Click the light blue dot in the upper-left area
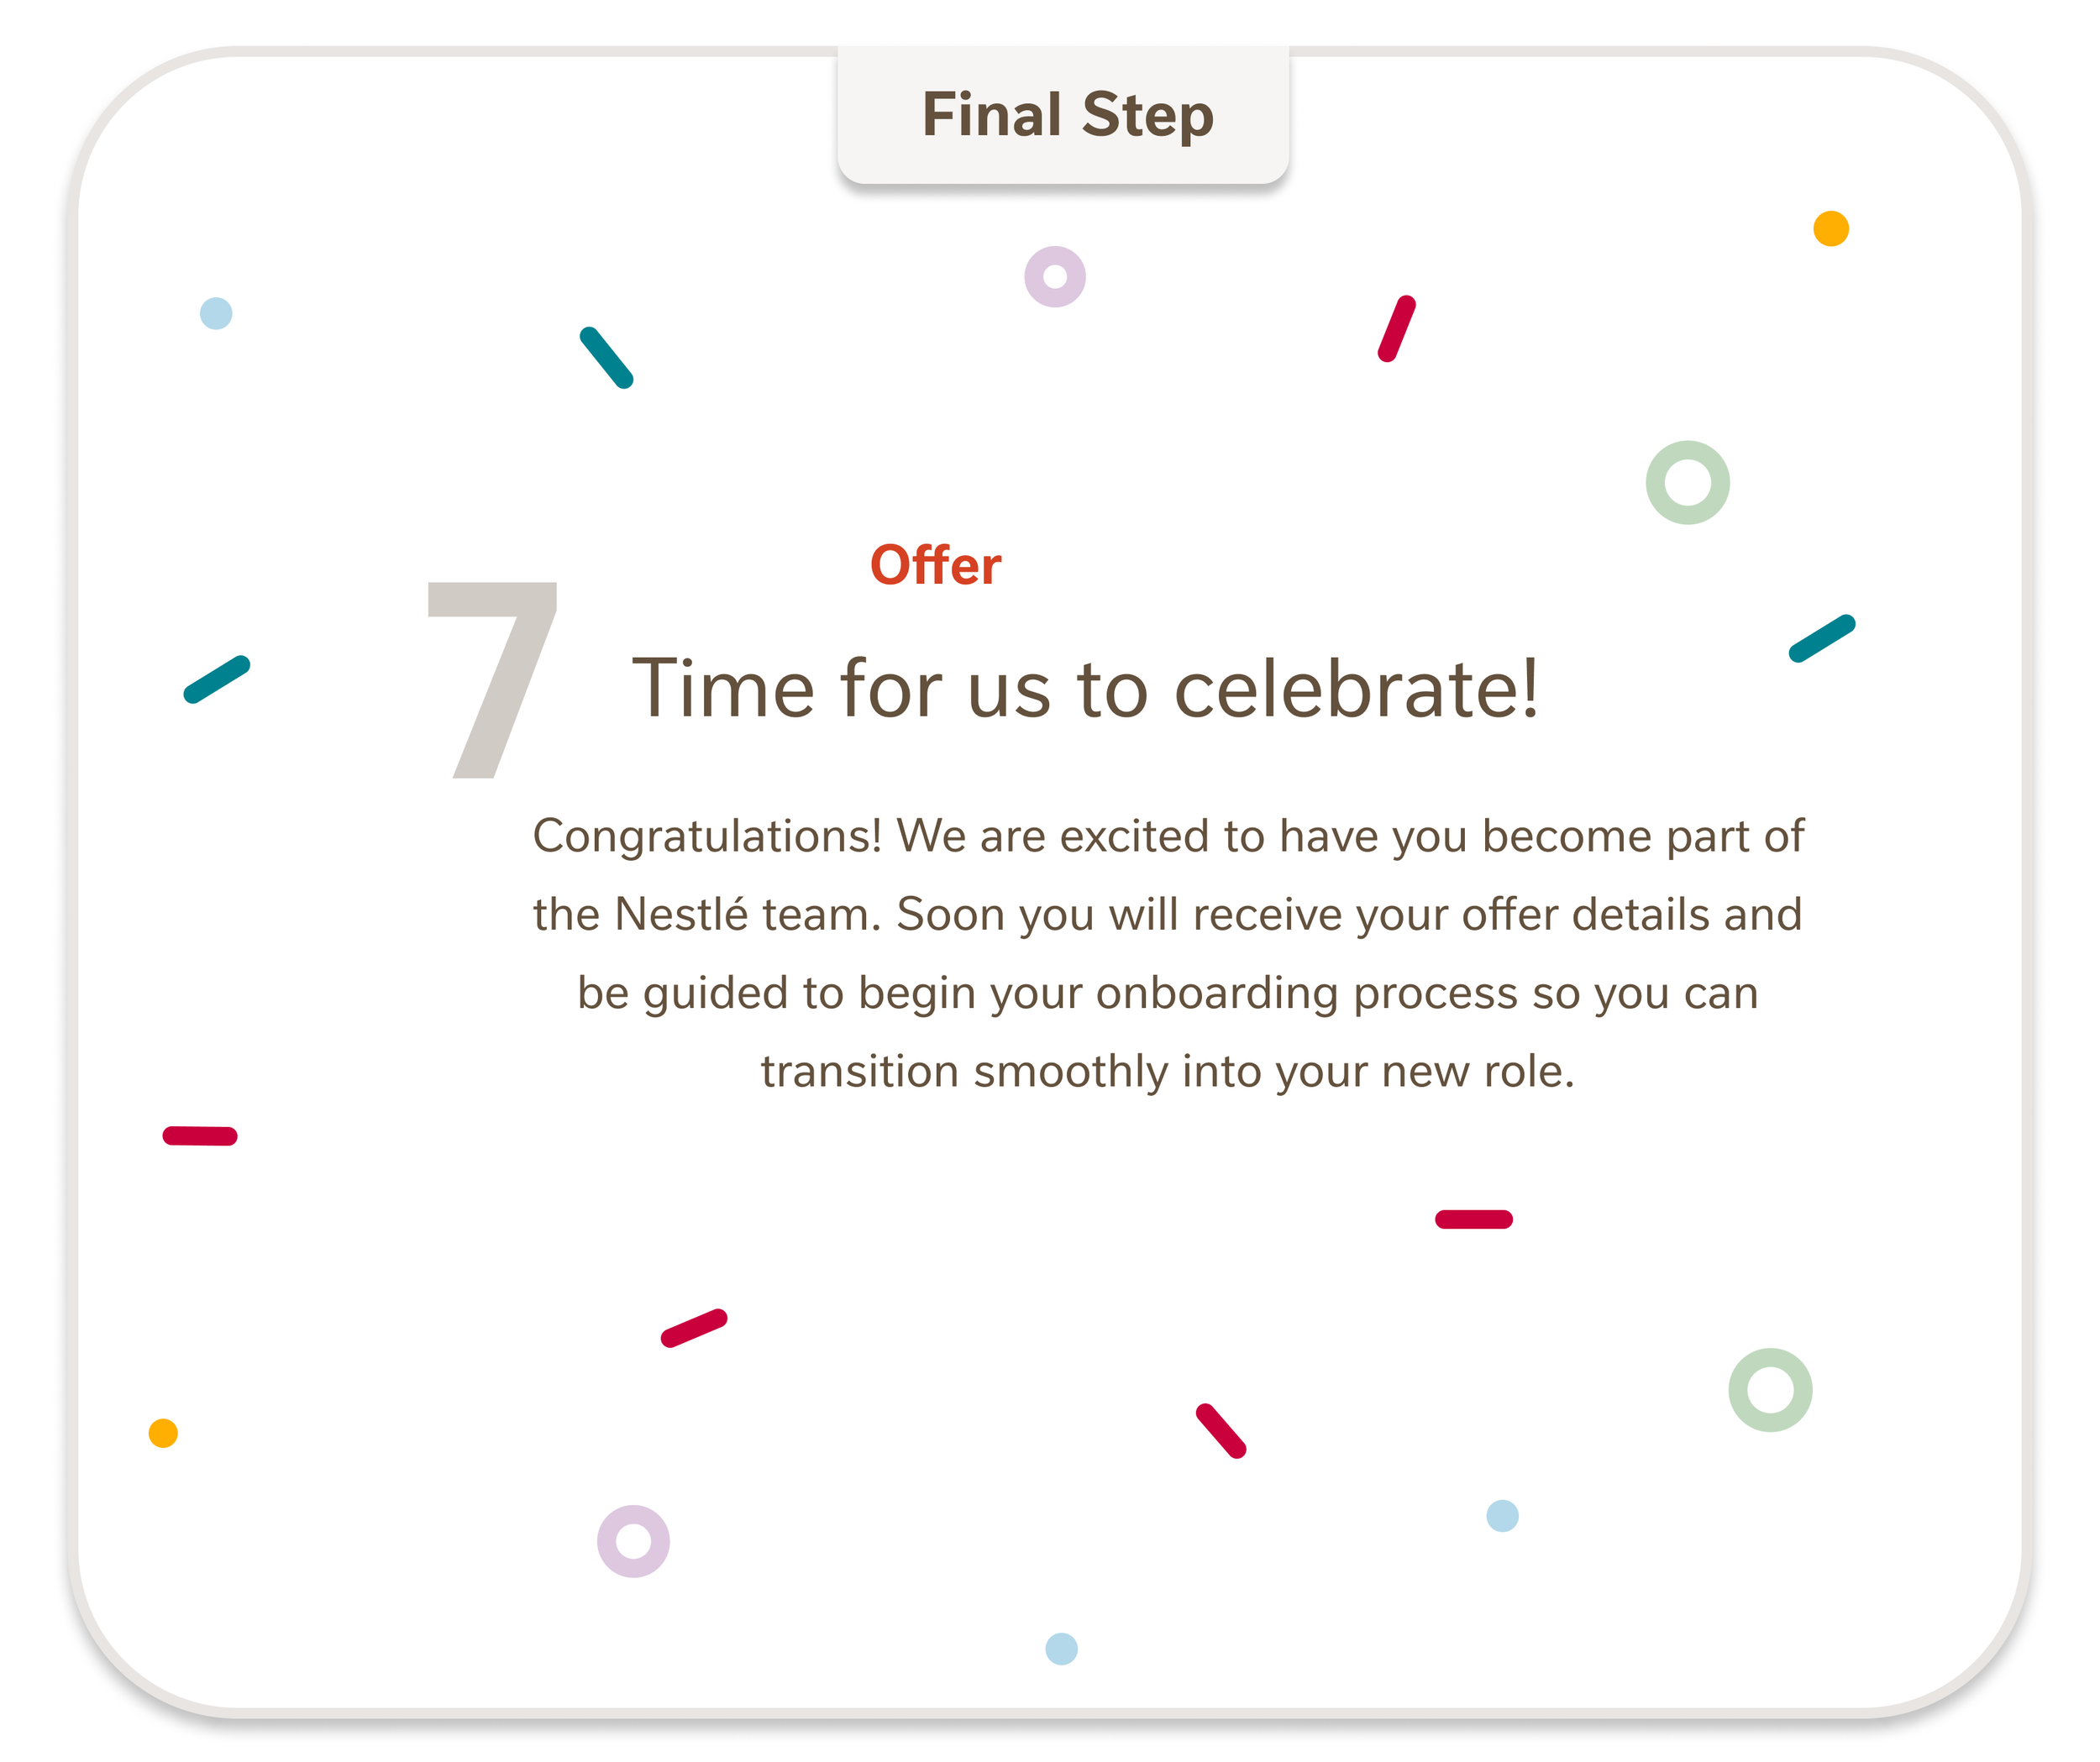 [216, 313]
